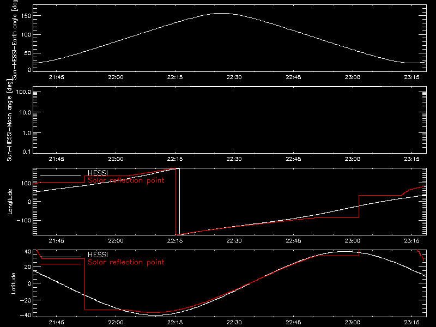Click the 10.0 tick on Moon angle plot
The height and width of the screenshot is (327, 436).
tap(25, 113)
